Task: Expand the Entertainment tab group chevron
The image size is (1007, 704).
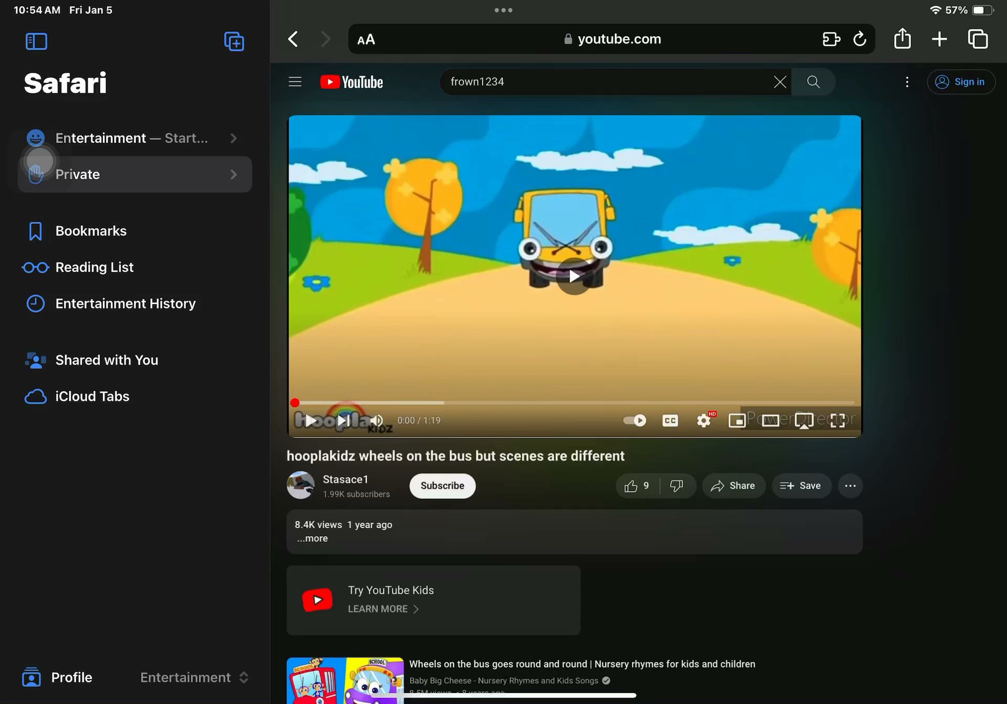Action: tap(233, 138)
